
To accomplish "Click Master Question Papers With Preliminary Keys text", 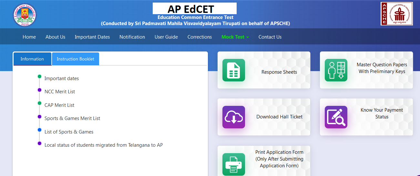I will click(382, 68).
